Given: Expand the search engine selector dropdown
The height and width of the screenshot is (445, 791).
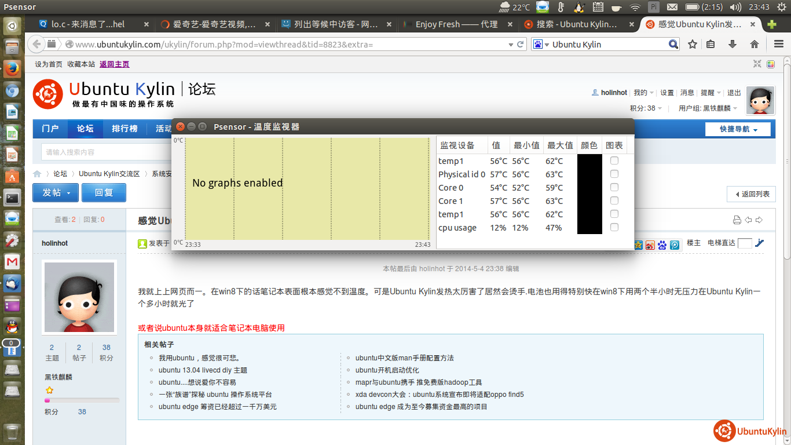Looking at the screenshot, I should click(x=541, y=44).
